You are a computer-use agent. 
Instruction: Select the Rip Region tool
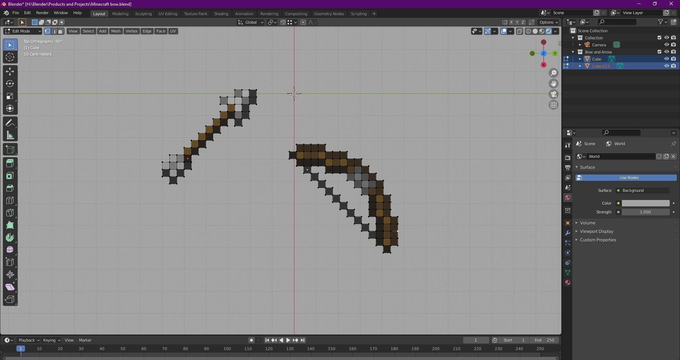tap(10, 299)
